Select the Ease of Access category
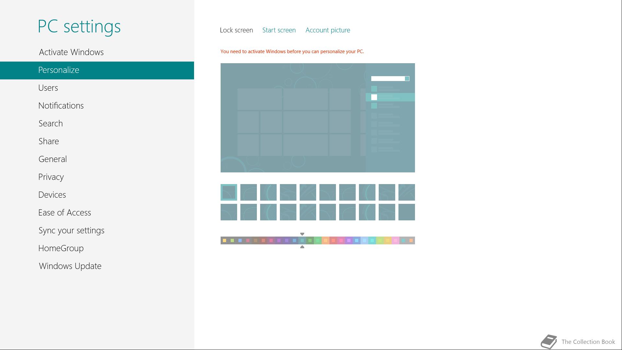This screenshot has height=350, width=622. click(x=64, y=213)
